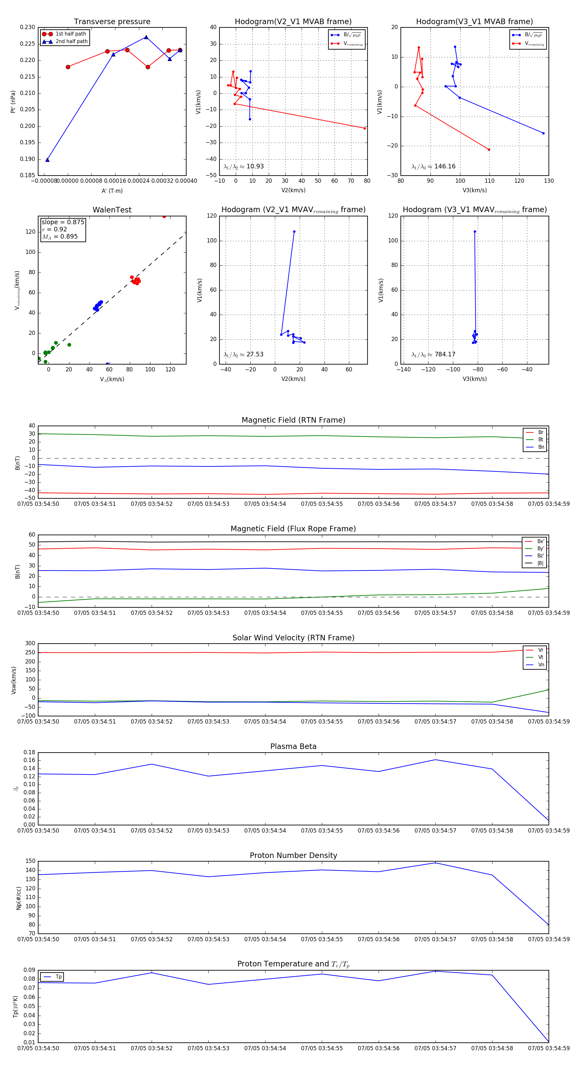The image size is (587, 1077).
Task: Click the "Magnetic Field (Flux Rope Frame)" title
Action: tap(293, 529)
